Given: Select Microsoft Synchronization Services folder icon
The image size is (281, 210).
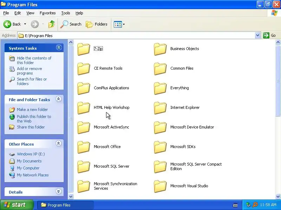Looking at the screenshot, I should (x=84, y=187).
